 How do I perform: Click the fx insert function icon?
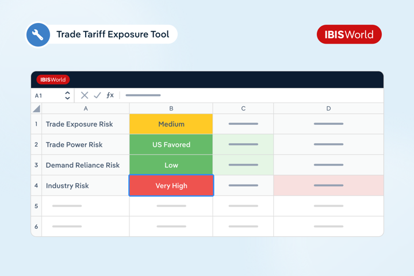tap(110, 95)
